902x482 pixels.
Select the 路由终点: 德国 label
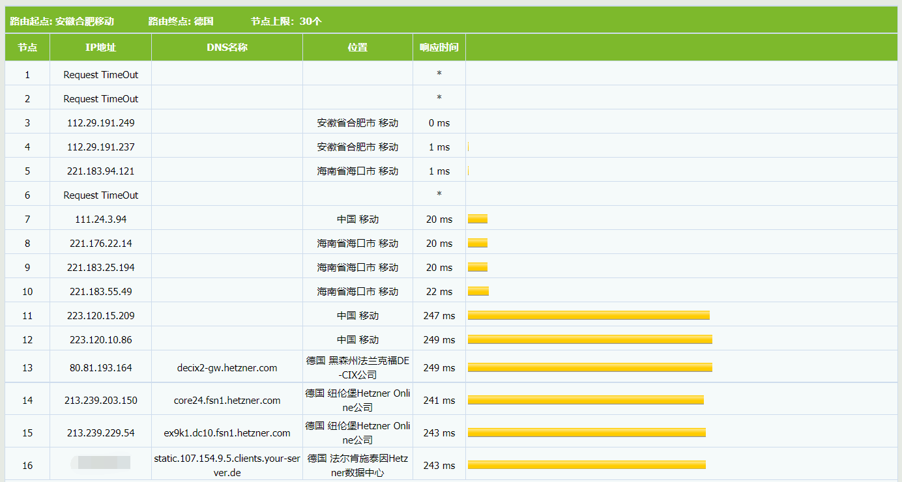click(x=181, y=21)
